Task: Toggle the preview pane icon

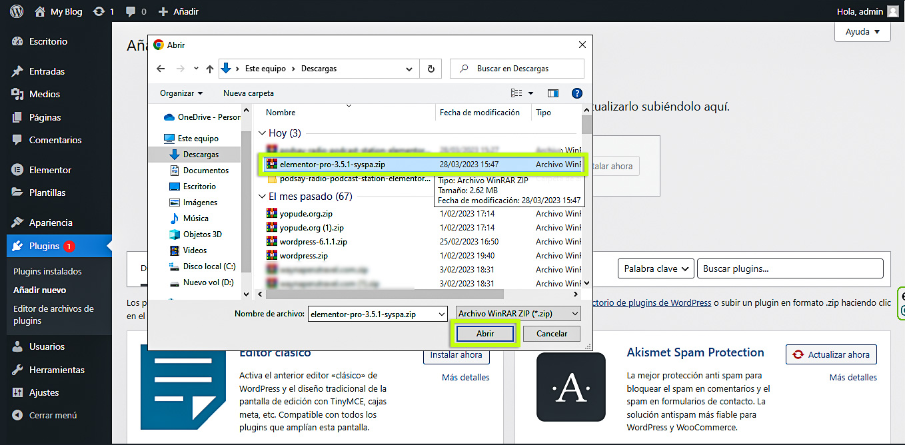Action: pyautogui.click(x=552, y=93)
